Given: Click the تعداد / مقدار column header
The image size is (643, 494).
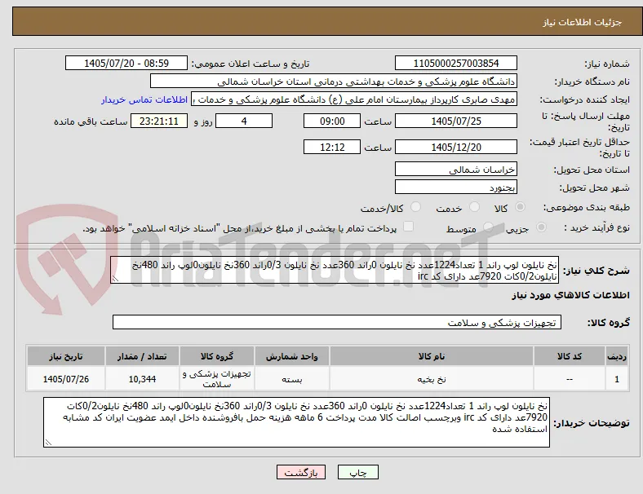Looking at the screenshot, I should coord(142,356).
